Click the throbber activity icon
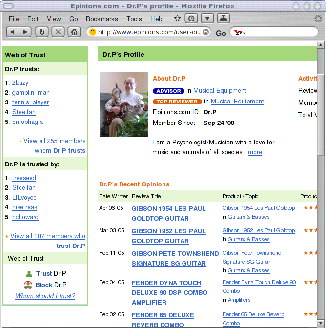 point(318,19)
